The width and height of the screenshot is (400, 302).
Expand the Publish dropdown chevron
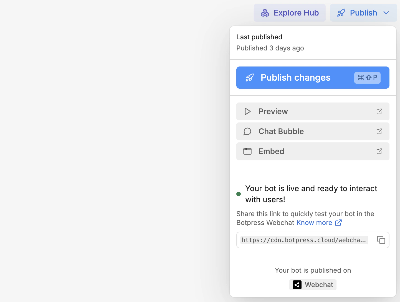(386, 13)
